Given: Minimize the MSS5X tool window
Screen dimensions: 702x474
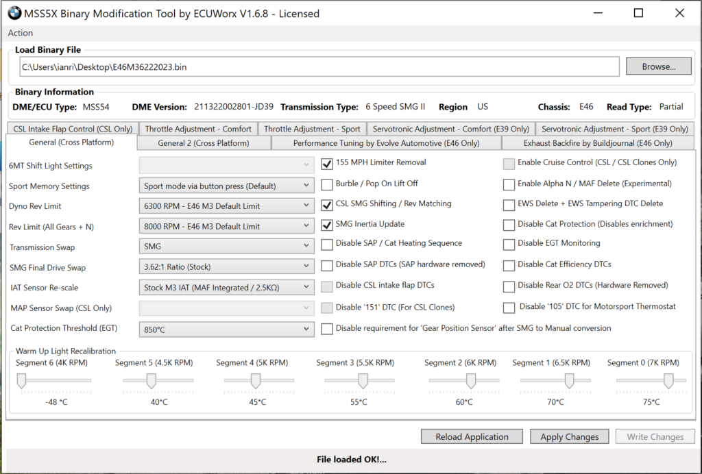Looking at the screenshot, I should click(598, 14).
